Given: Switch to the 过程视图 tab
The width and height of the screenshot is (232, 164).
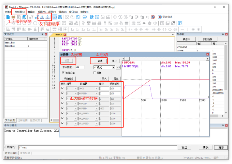Looking at the screenshot, I should click(x=23, y=120).
